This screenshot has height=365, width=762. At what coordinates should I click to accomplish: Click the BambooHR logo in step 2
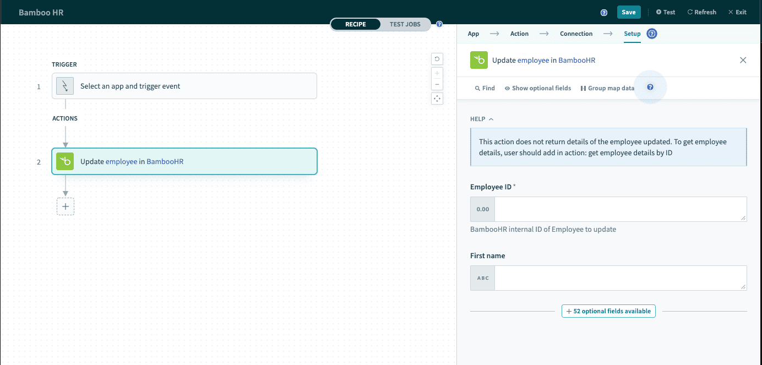(x=65, y=161)
